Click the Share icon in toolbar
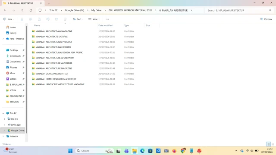This screenshot has height=155, width=276. click(x=56, y=19)
